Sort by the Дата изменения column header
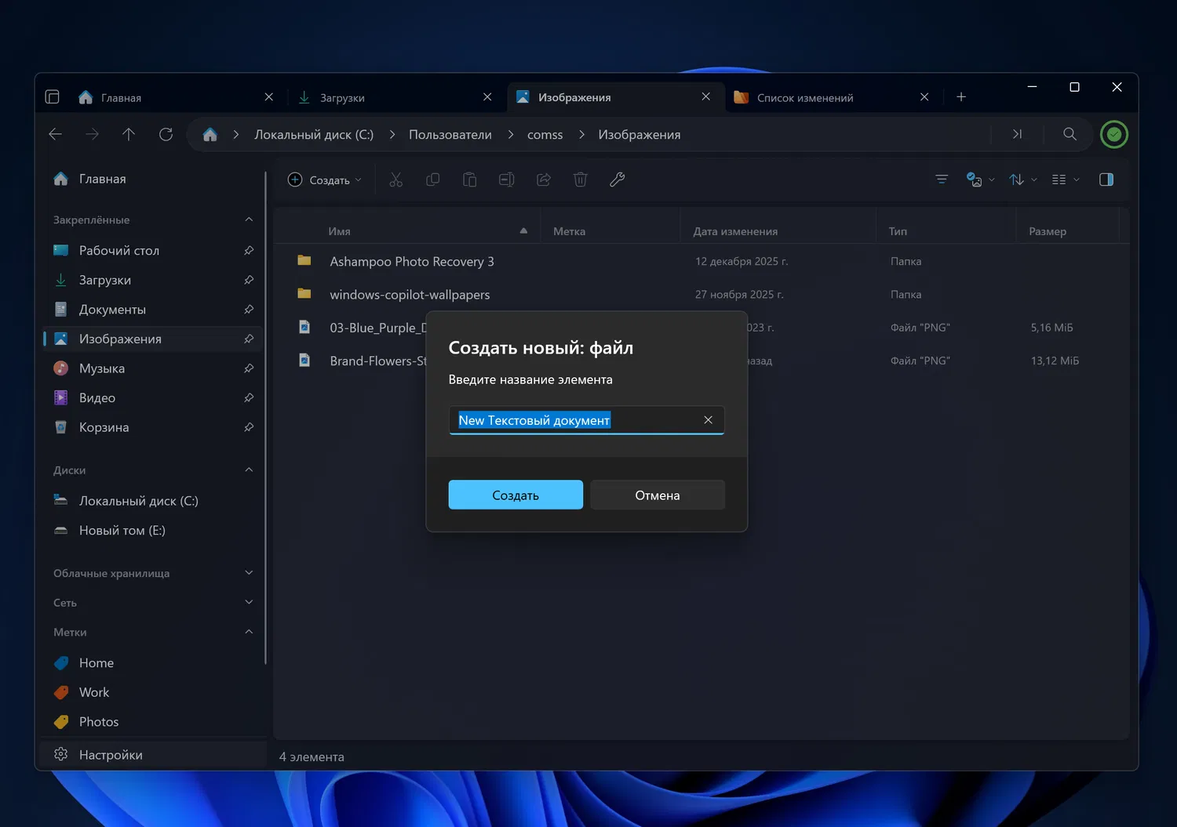The height and width of the screenshot is (827, 1177). tap(736, 231)
